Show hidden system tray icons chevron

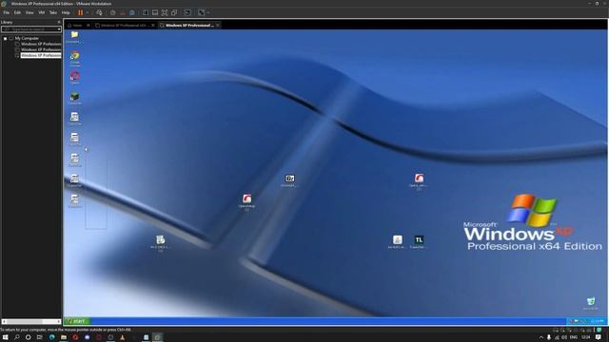(x=541, y=338)
